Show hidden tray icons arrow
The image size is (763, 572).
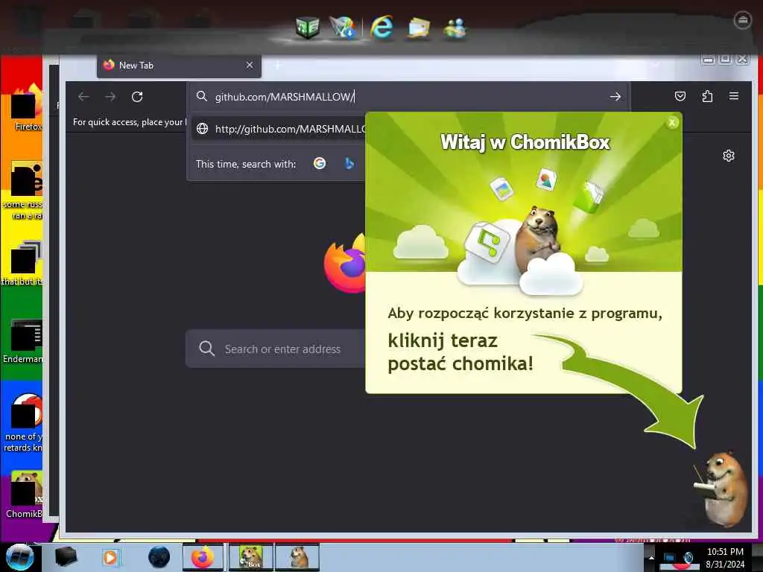click(x=651, y=557)
